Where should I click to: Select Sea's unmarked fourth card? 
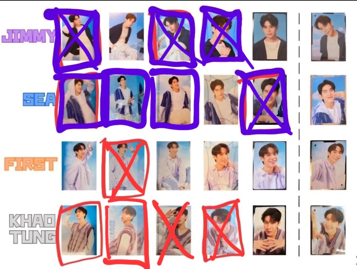coord(221,100)
